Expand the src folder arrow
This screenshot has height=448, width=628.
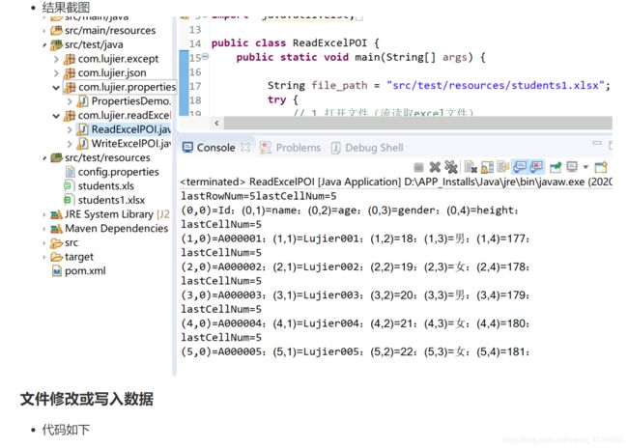tap(44, 243)
